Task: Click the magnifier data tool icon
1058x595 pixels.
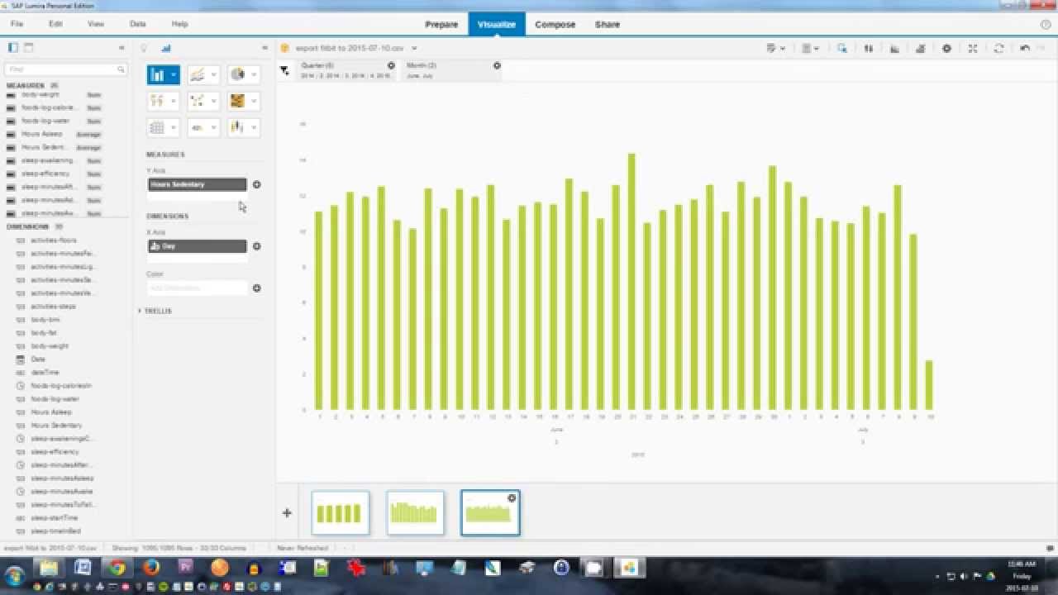Action: [841, 49]
